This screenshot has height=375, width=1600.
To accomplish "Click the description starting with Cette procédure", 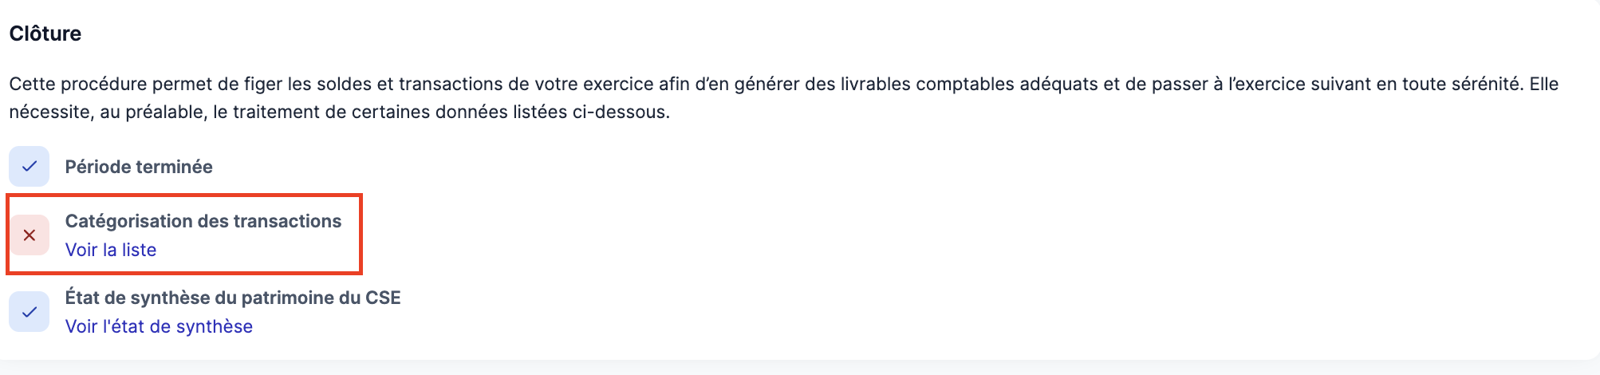I will coord(784,97).
